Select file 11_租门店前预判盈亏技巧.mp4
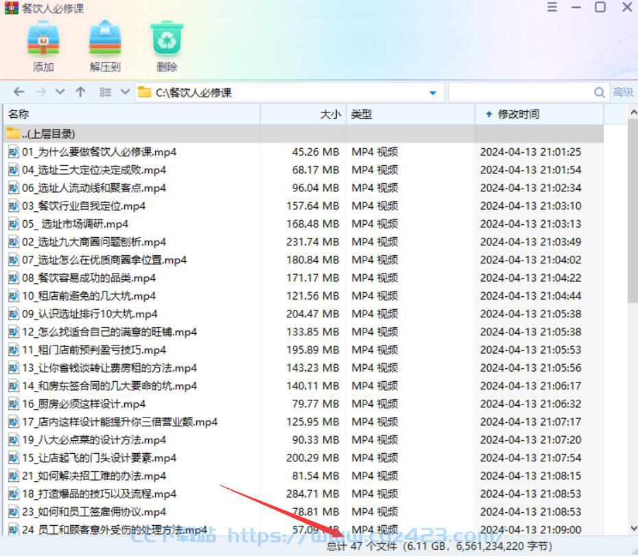This screenshot has width=638, height=556. pyautogui.click(x=303, y=350)
